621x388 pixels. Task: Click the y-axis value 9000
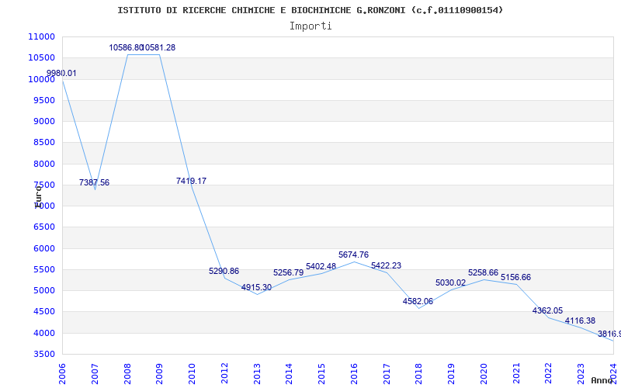point(43,121)
